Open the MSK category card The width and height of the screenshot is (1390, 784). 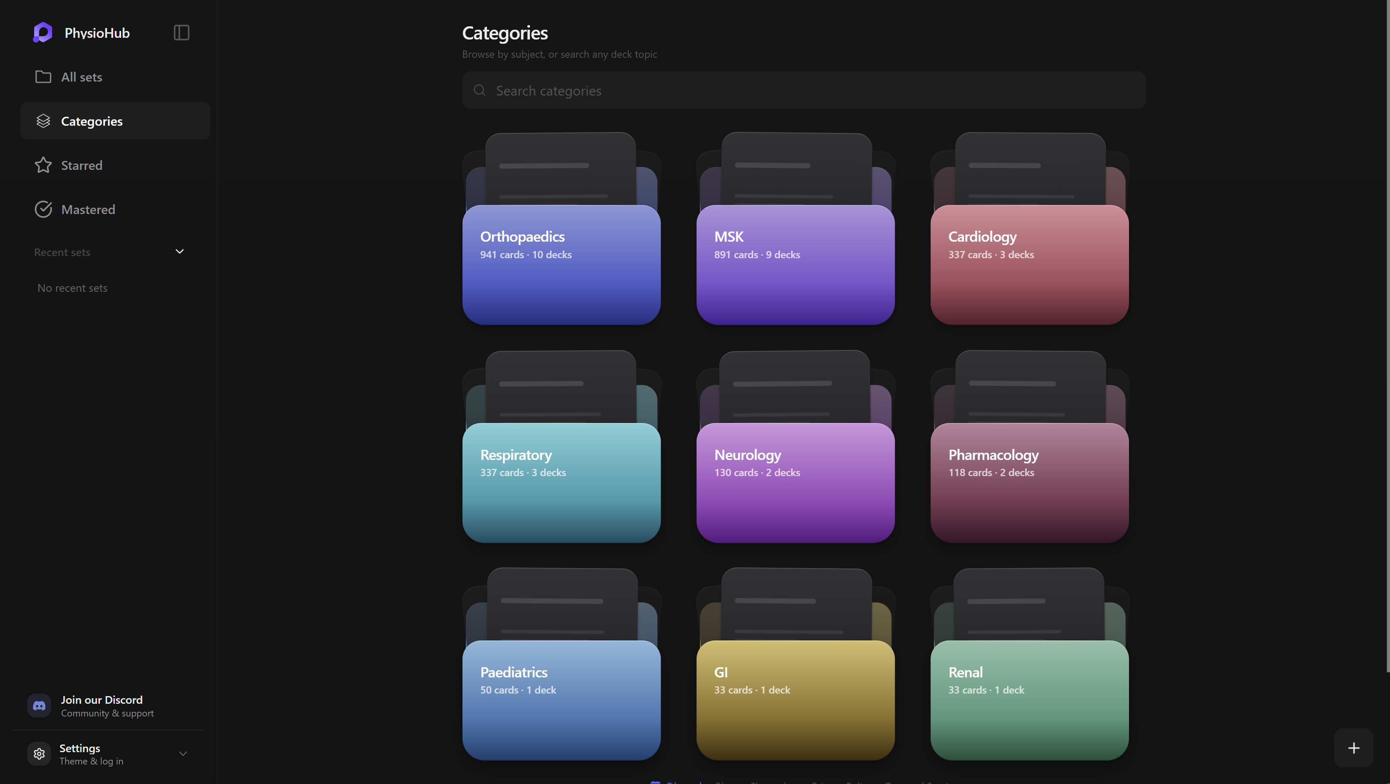pos(795,265)
